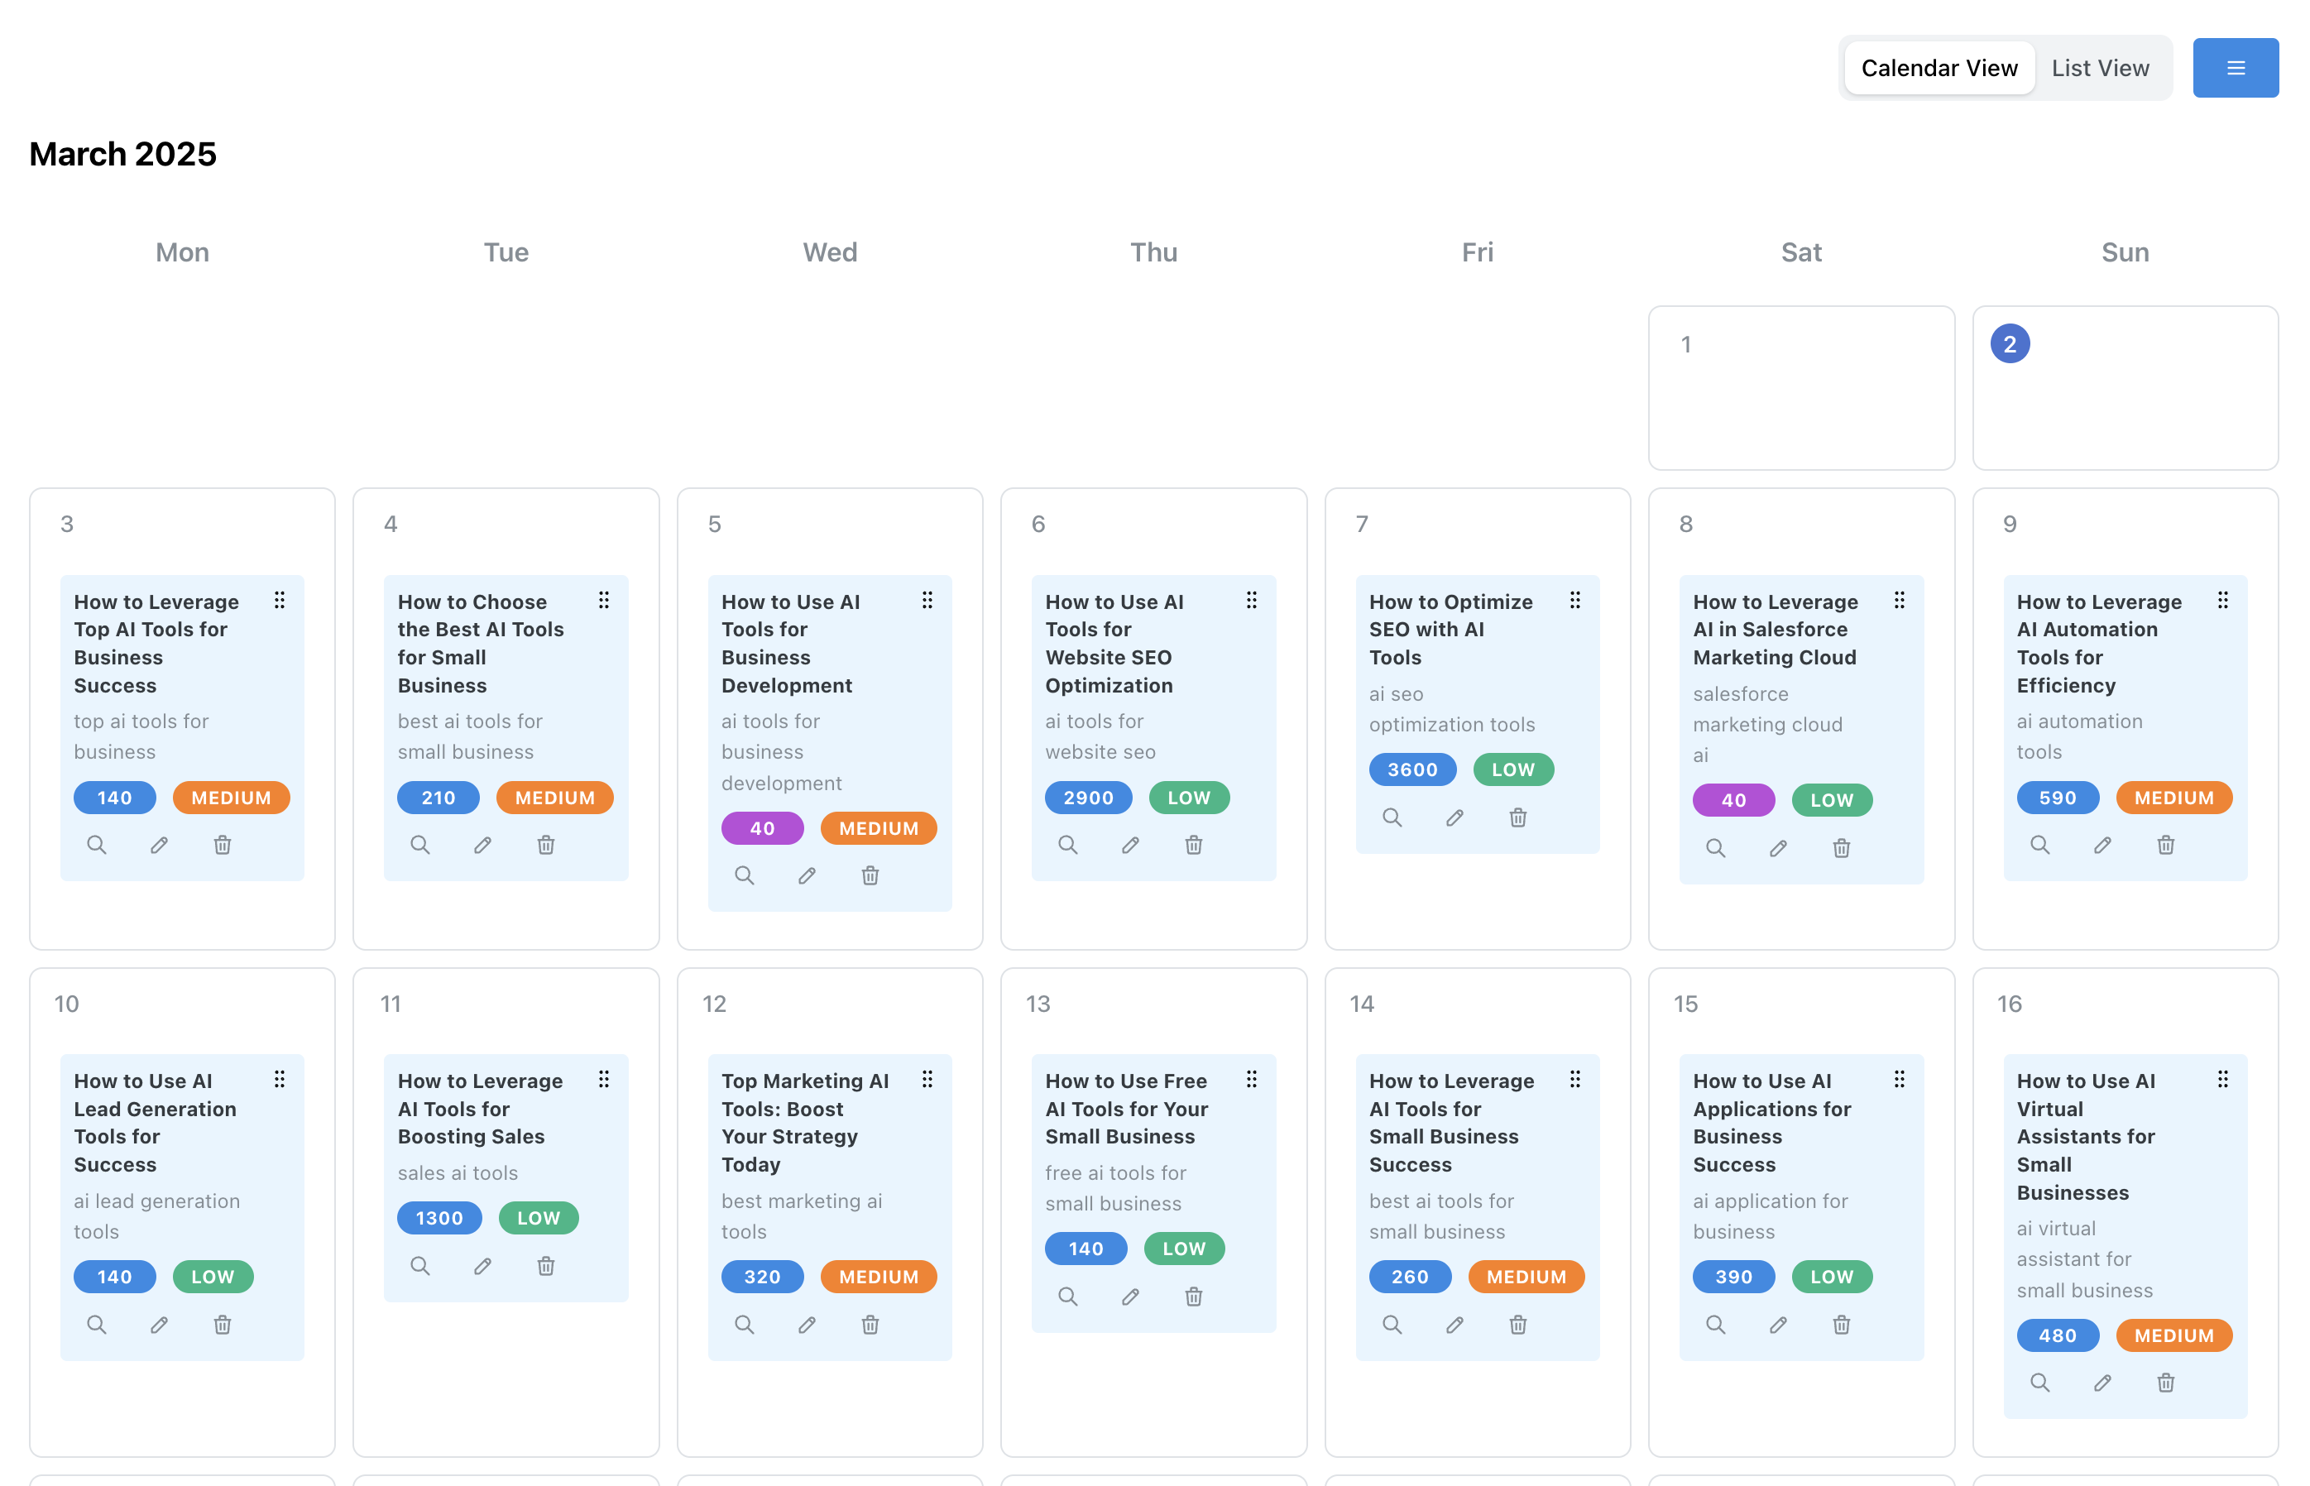Switch to List View

(x=2101, y=68)
